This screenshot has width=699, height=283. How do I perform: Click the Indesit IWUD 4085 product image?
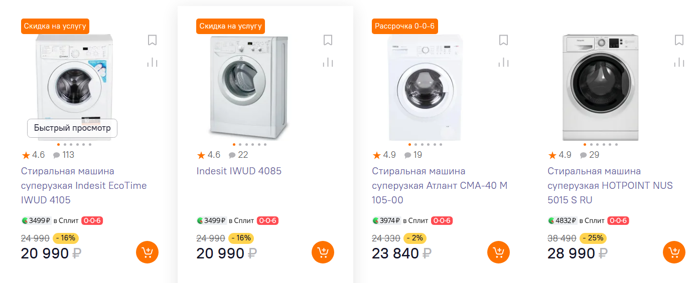click(x=249, y=88)
